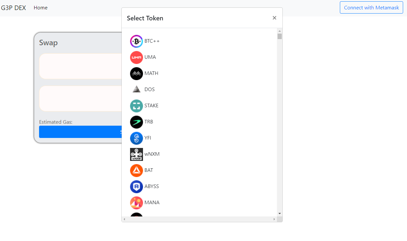
Task: Pick the MATH token icon
Action: click(x=137, y=74)
